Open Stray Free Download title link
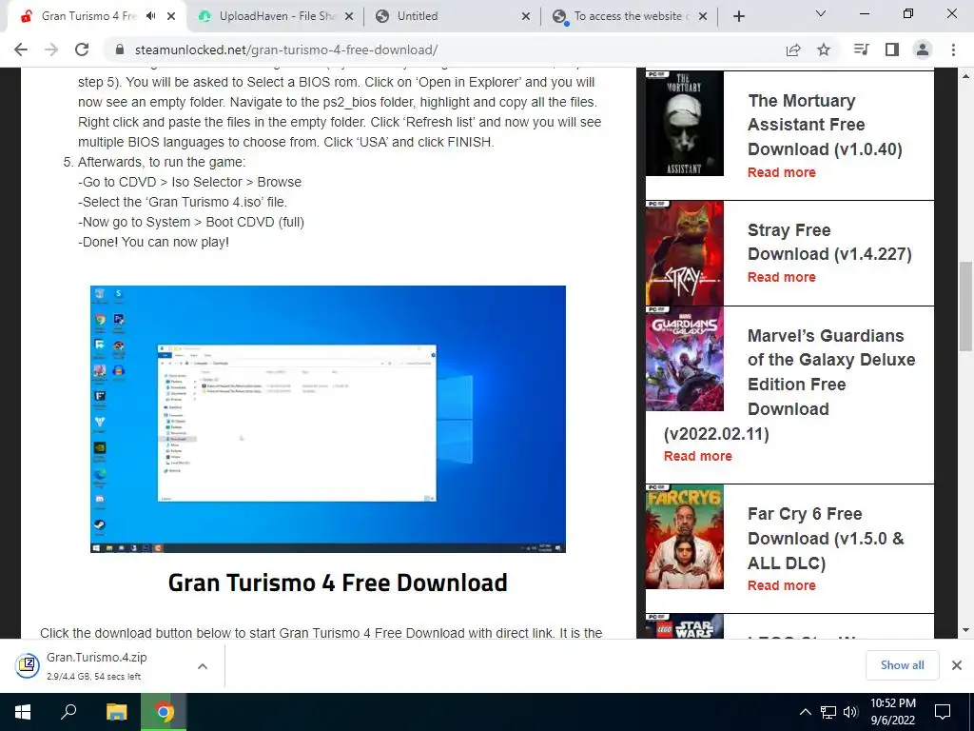This screenshot has height=731, width=974. [829, 242]
